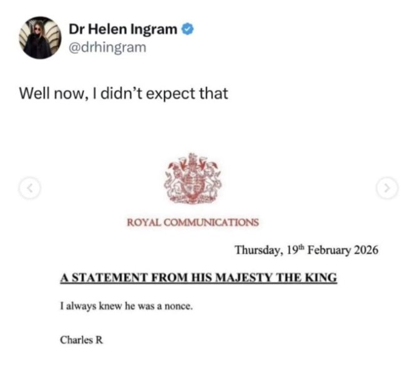
Task: Open the @drhingram handle link
Action: tap(109, 47)
